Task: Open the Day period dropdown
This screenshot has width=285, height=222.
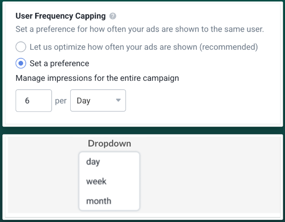Action: click(x=98, y=101)
